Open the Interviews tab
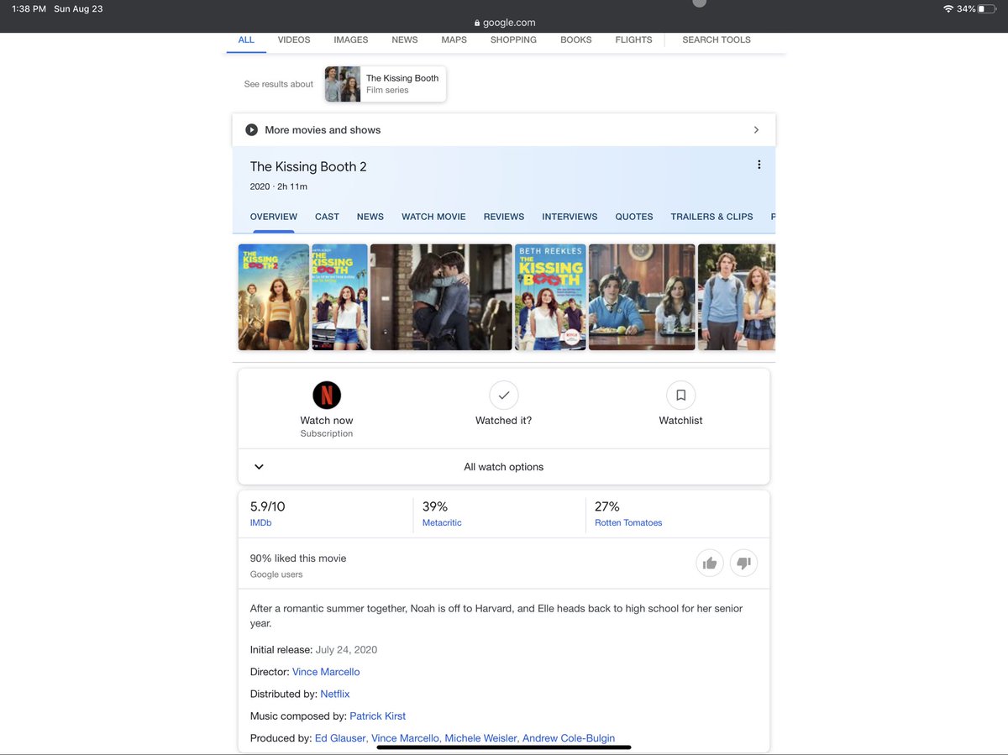This screenshot has height=755, width=1008. pyautogui.click(x=570, y=217)
